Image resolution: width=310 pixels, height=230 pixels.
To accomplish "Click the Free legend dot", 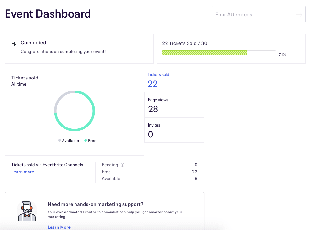I will (x=86, y=141).
